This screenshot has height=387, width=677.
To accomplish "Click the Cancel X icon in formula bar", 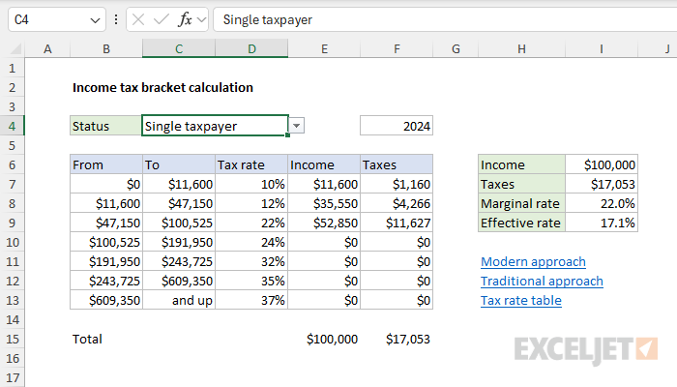I will point(139,19).
